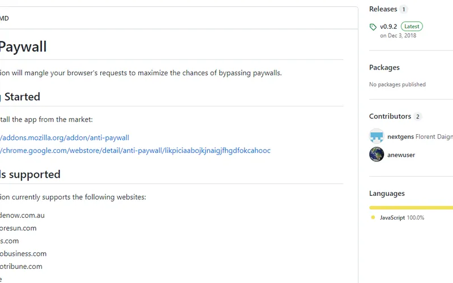Open anewuser contributor avatar

pos(377,155)
